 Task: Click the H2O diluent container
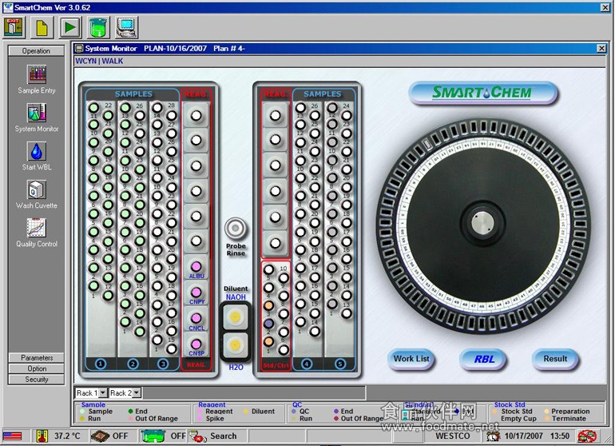[x=235, y=345]
